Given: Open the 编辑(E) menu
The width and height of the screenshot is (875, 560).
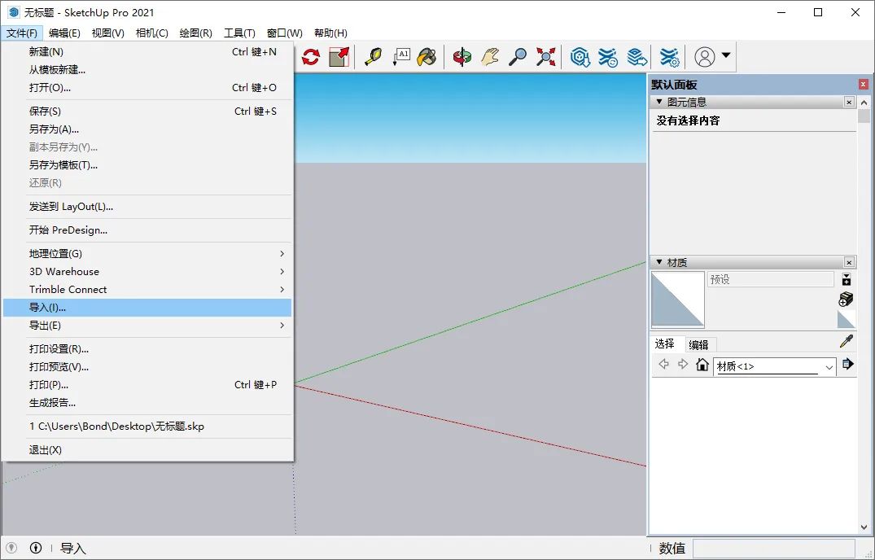Looking at the screenshot, I should click(x=65, y=33).
